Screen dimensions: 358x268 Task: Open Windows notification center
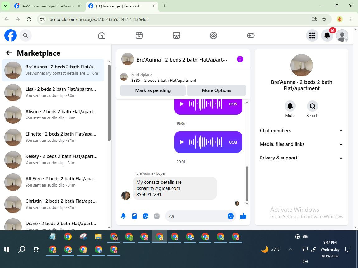tap(348, 249)
